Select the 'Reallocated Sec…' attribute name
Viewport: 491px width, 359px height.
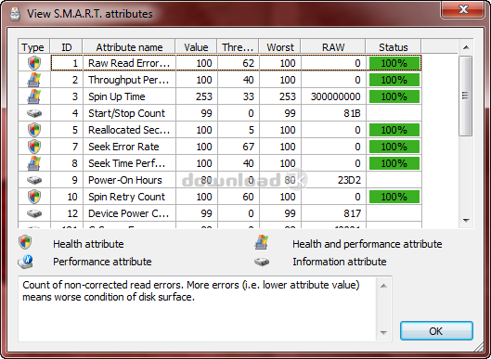coord(129,130)
